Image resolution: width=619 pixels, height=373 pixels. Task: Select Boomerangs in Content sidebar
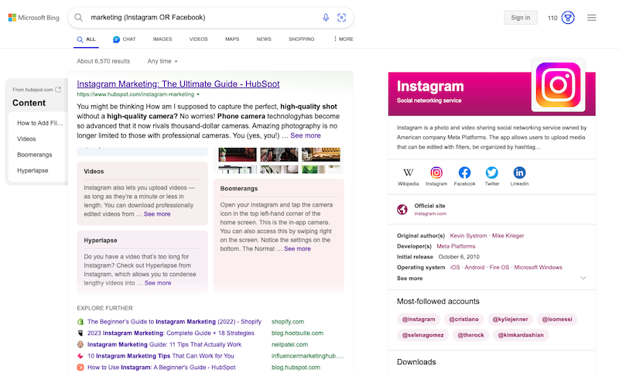coord(34,155)
